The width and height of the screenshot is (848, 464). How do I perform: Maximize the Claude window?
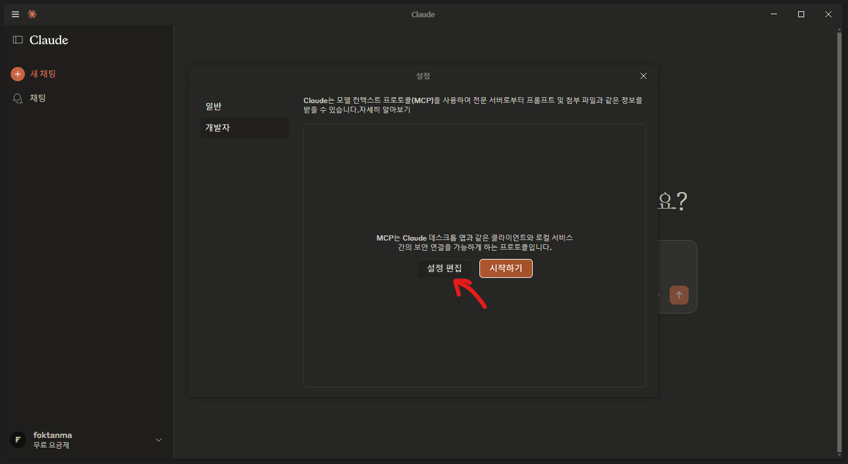tap(801, 14)
